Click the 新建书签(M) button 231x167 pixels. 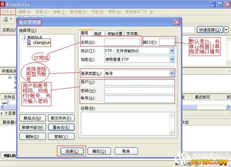[x=32, y=127]
